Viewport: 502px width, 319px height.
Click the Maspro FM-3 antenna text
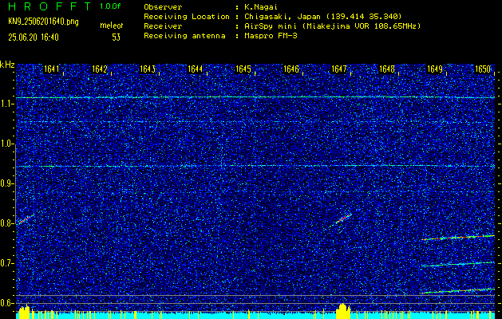pos(271,36)
